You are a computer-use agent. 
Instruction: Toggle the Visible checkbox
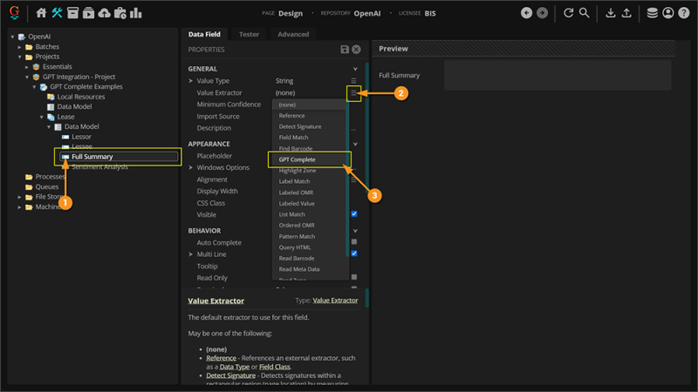[x=353, y=214]
